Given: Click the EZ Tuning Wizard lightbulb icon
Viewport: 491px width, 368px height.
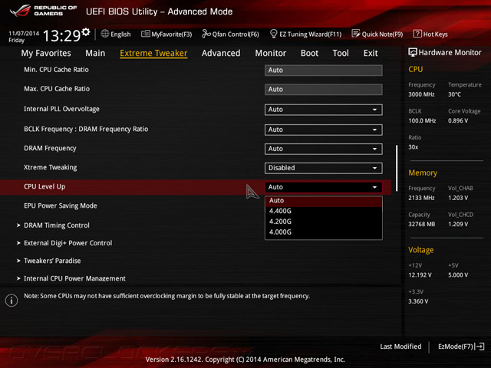Looking at the screenshot, I should click(273, 34).
